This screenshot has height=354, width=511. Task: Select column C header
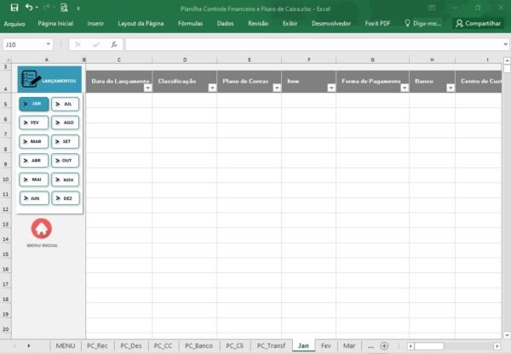(x=119, y=60)
